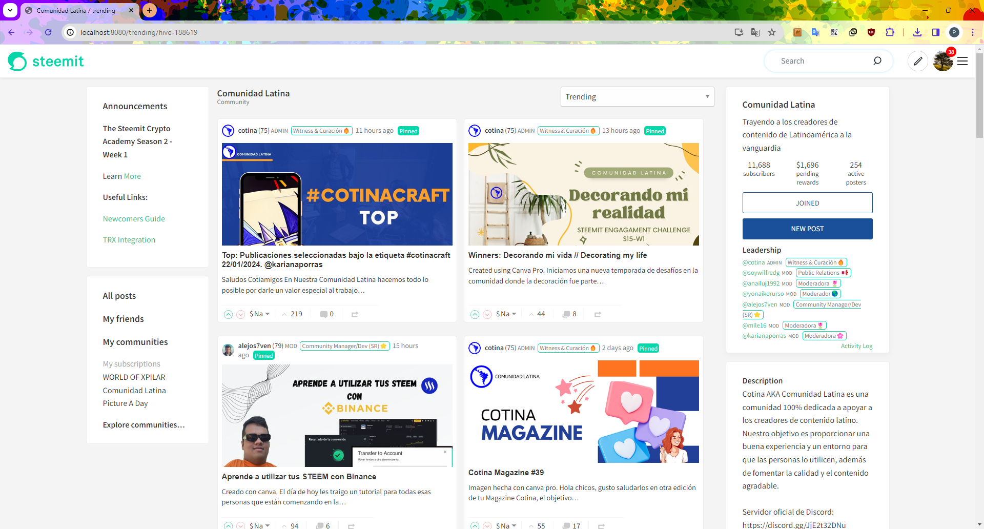Open the browser extensions puzzle icon

[x=890, y=32]
